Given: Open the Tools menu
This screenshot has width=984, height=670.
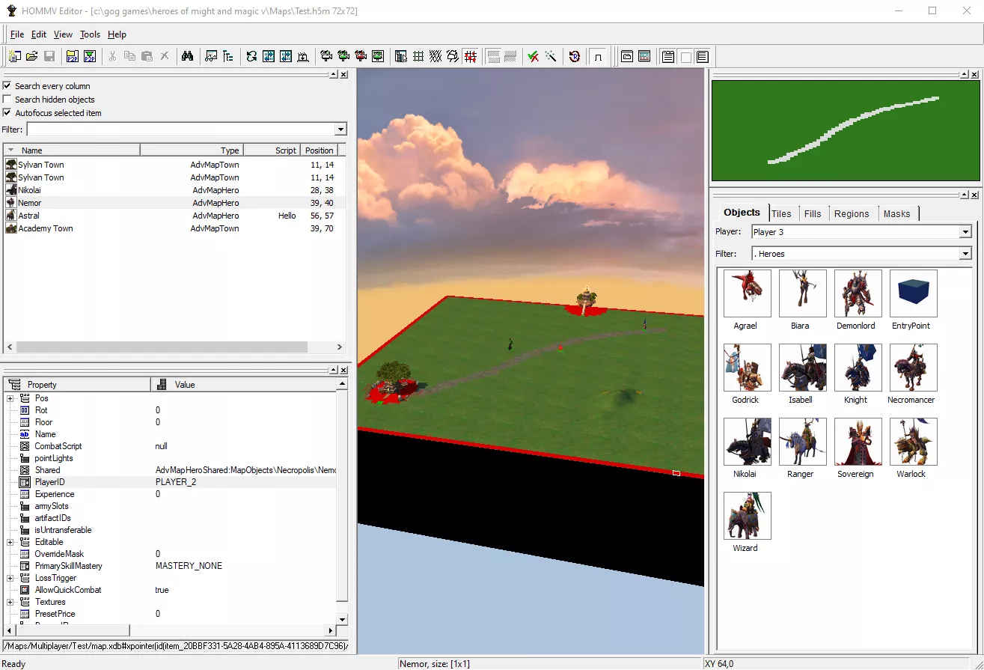Looking at the screenshot, I should pos(90,34).
